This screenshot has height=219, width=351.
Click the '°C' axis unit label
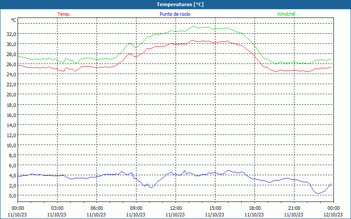pyautogui.click(x=14, y=20)
